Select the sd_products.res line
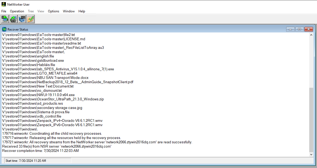317x168 pixels. point(33,104)
